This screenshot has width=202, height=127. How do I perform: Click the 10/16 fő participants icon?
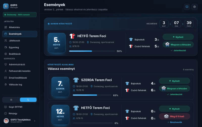tap(74, 90)
